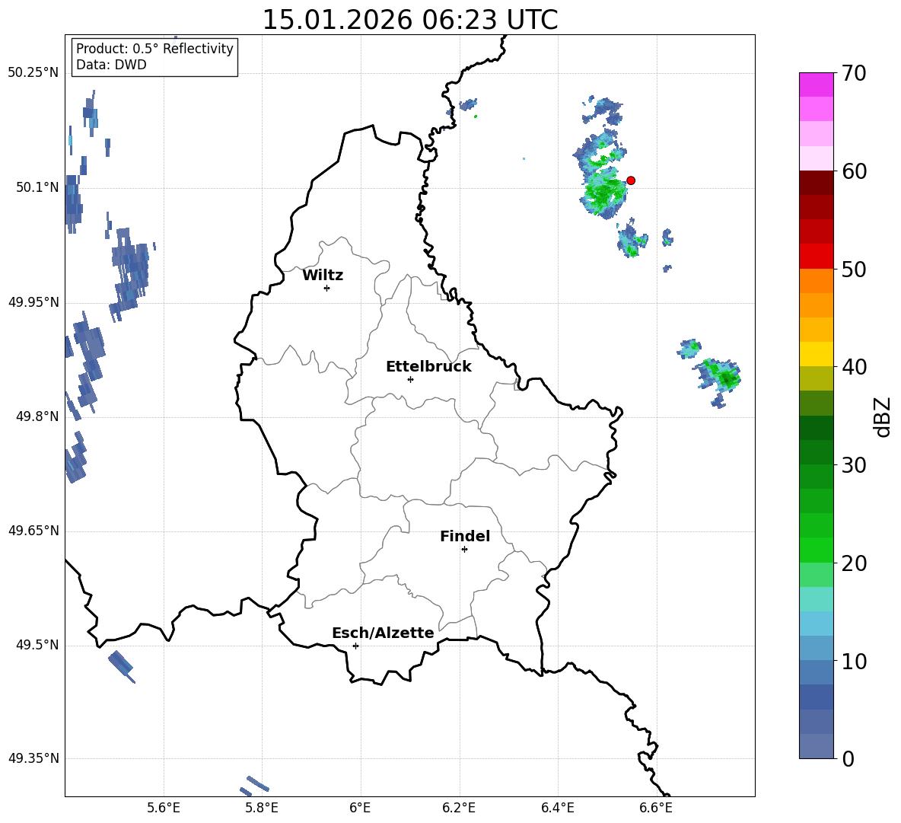
Task: Click the 49.95°N latitude label
Action: click(33, 302)
